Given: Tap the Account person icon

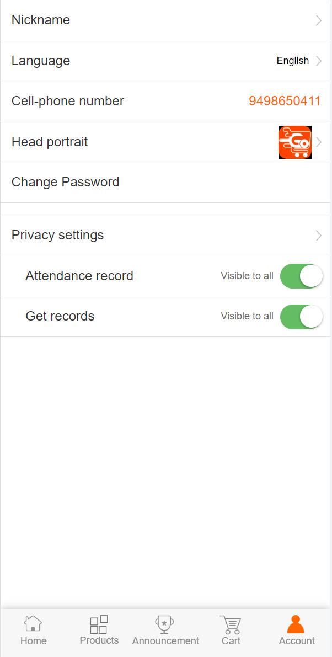Looking at the screenshot, I should tap(296, 624).
